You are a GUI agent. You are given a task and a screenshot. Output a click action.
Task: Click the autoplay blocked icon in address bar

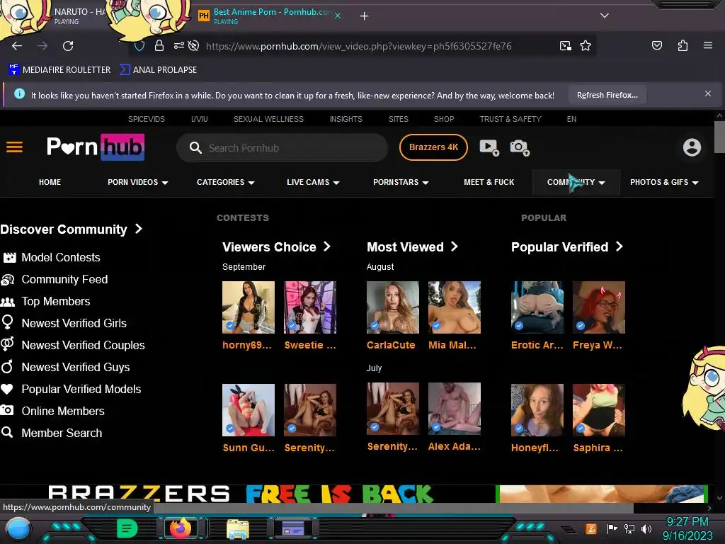(x=194, y=46)
